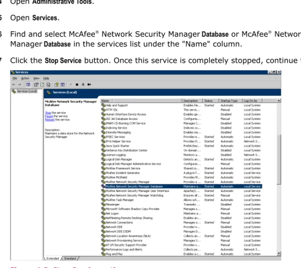
Task: Open the File menu
Action: pos(15,78)
